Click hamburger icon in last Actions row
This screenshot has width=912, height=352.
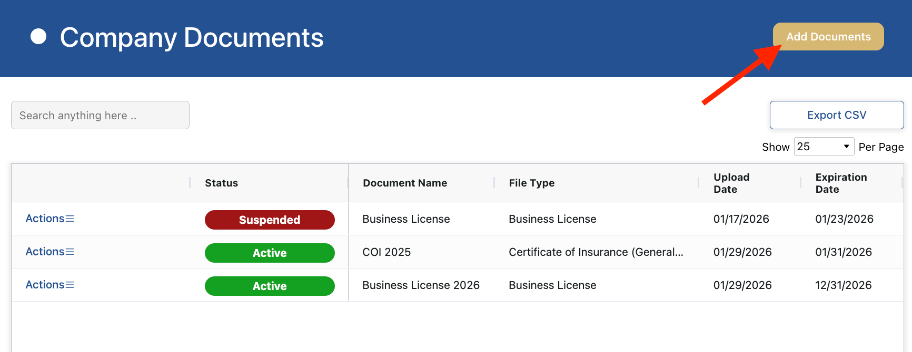click(70, 285)
